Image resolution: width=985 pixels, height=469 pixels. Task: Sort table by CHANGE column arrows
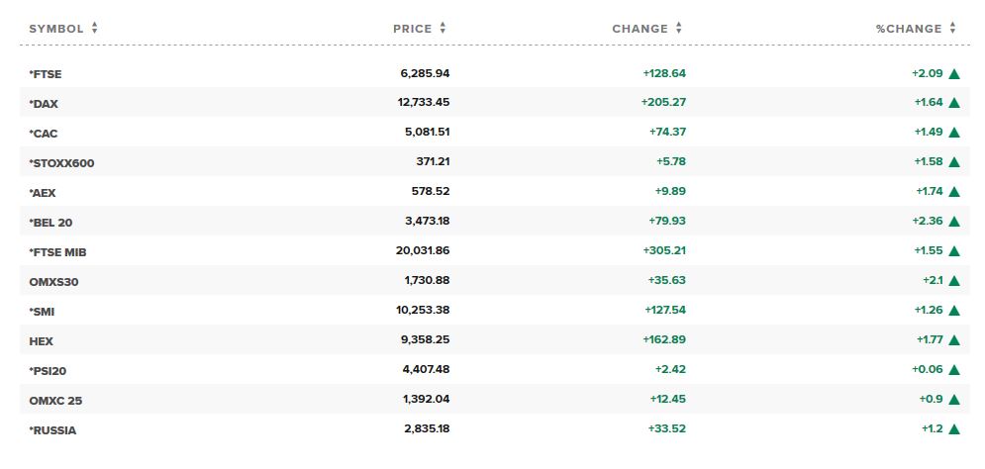coord(678,29)
